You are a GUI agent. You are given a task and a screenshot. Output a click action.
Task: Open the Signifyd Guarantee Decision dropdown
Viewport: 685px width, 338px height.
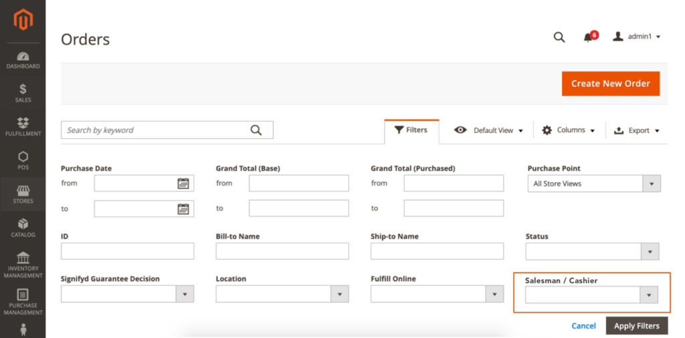(x=127, y=294)
